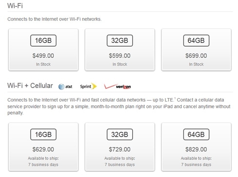Click the 16GB badge in Wi-Fi section
Image resolution: width=238 pixels, height=177 pixels.
pyautogui.click(x=43, y=40)
